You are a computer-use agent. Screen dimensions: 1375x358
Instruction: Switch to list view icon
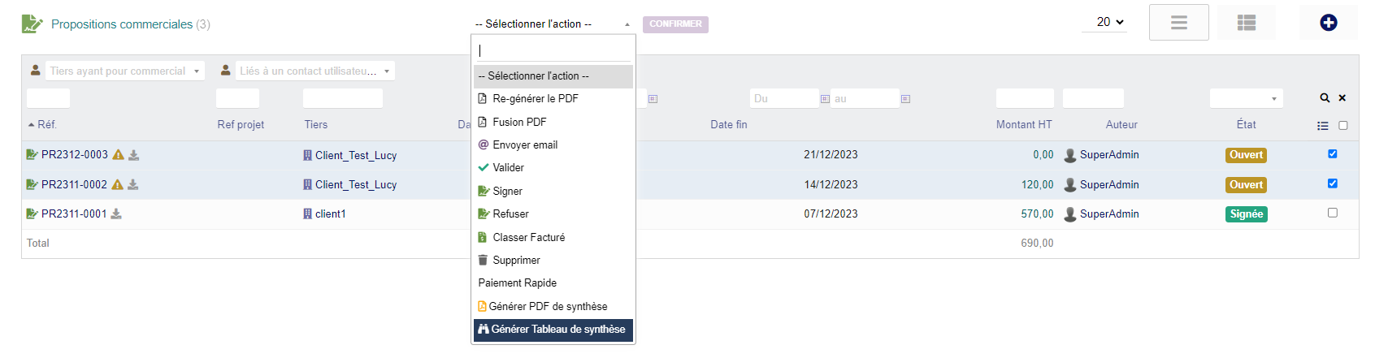click(x=1178, y=23)
